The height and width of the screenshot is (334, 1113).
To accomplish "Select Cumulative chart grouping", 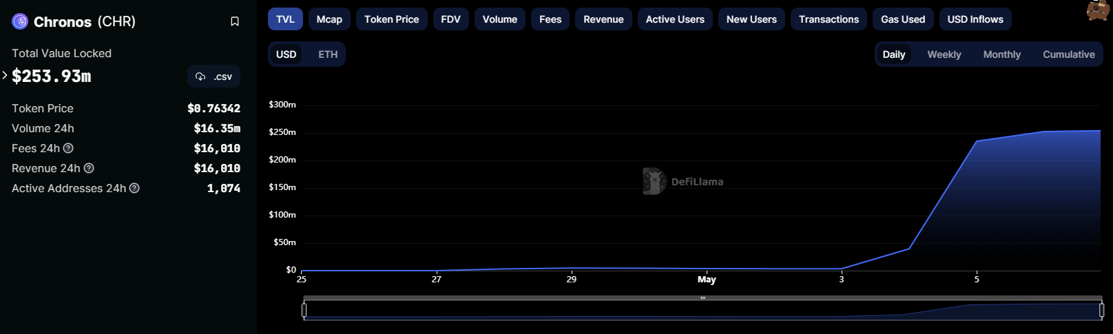I will 1069,54.
